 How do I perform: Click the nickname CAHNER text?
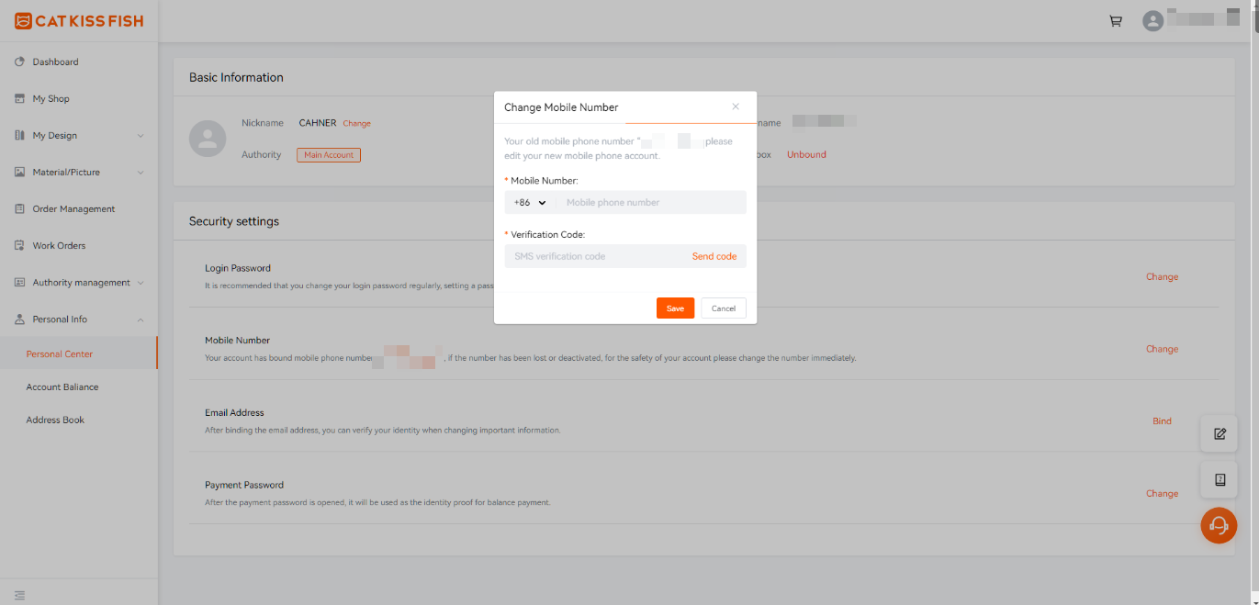tap(318, 123)
